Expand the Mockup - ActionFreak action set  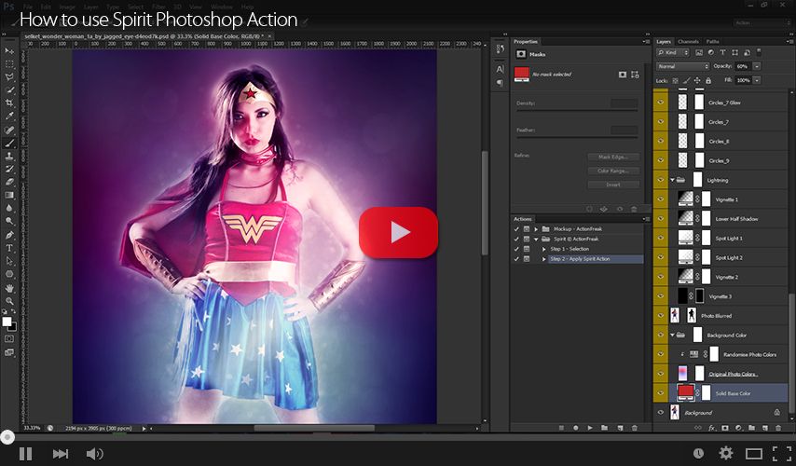pos(537,228)
